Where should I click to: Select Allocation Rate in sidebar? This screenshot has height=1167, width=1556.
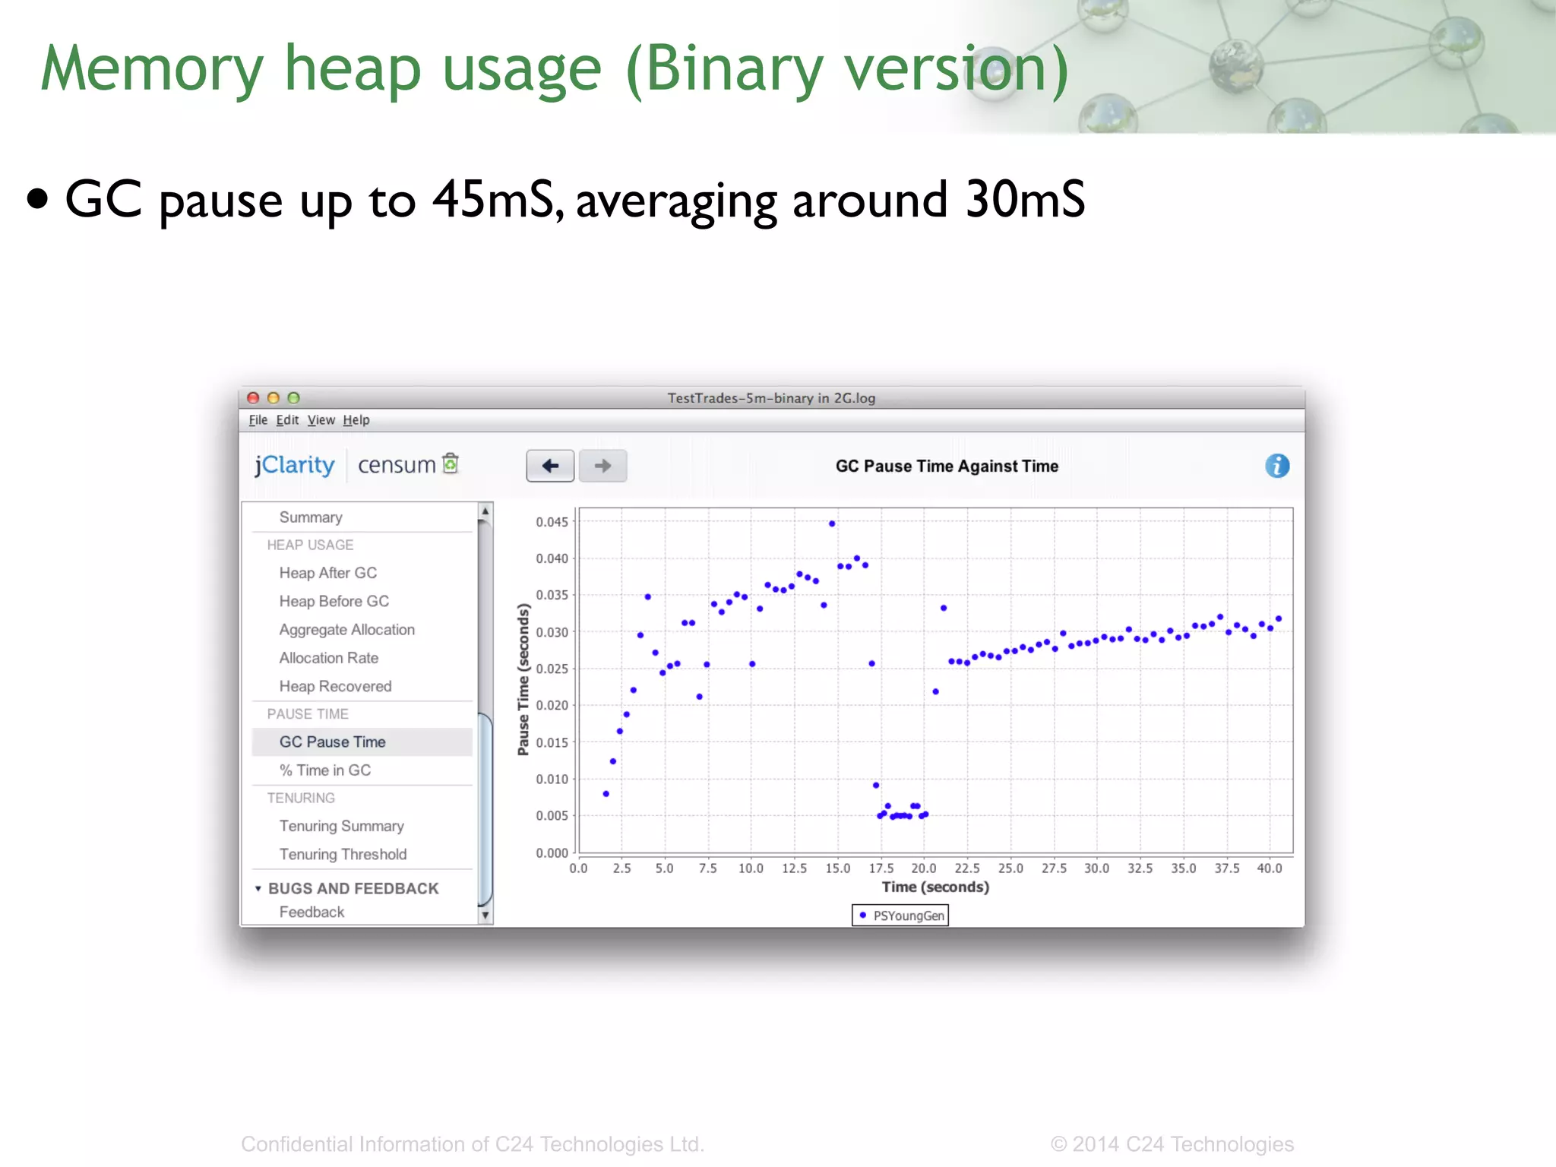tap(329, 658)
